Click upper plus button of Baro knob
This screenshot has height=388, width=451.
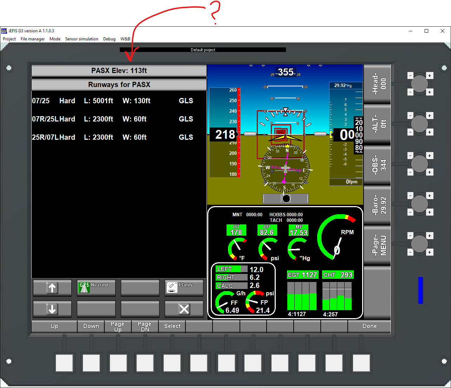430,196
